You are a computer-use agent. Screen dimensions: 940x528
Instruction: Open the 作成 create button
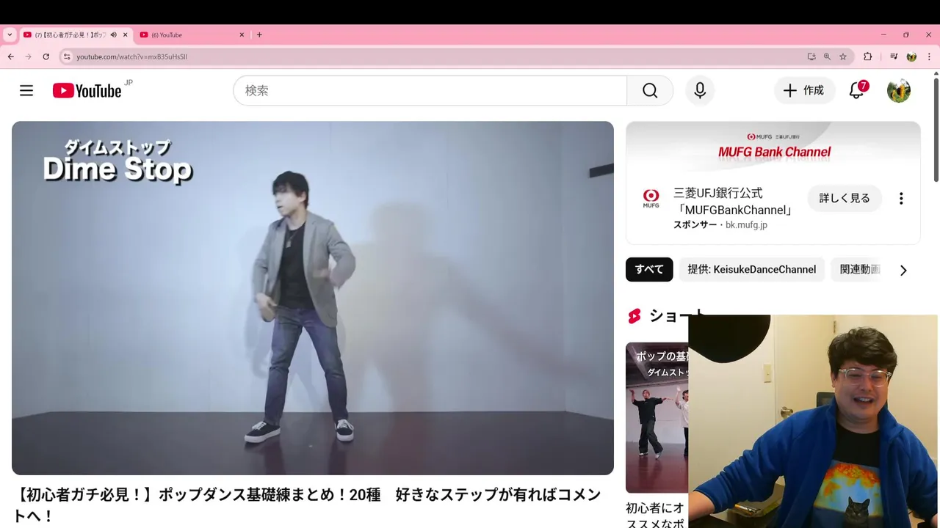[x=804, y=90]
